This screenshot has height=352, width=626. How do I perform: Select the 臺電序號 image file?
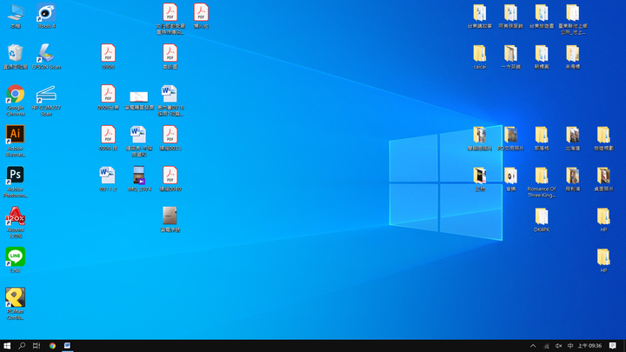170,220
